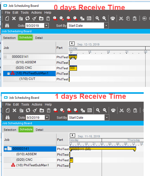This screenshot has height=176, width=150.
Task: Open Goto date dropdown in top window
Action: [46, 25]
